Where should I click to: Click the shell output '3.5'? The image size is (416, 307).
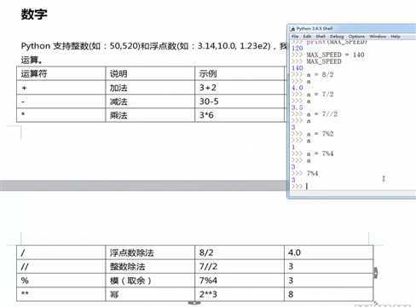[298, 107]
